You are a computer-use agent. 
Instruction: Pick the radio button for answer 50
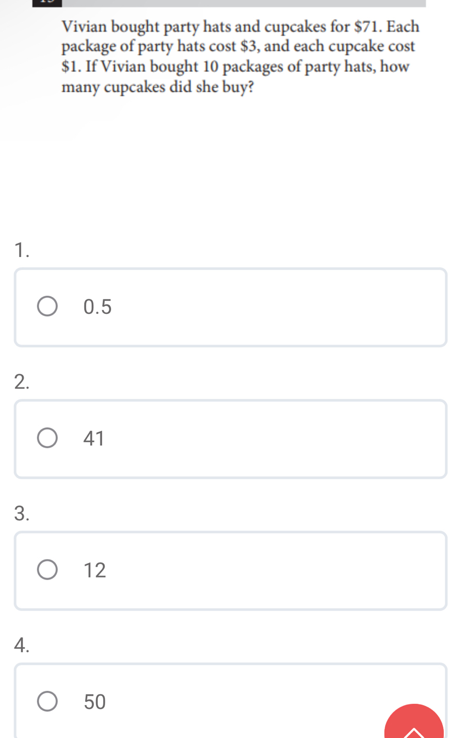coord(47,701)
